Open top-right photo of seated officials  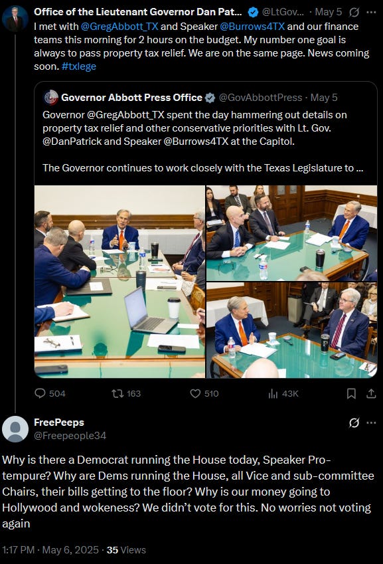pyautogui.click(x=292, y=233)
